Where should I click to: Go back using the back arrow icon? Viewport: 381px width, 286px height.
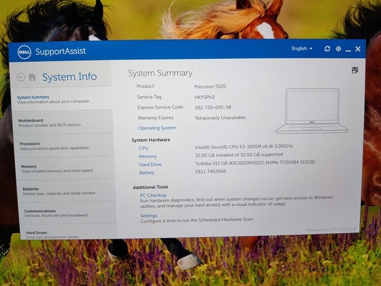click(21, 77)
